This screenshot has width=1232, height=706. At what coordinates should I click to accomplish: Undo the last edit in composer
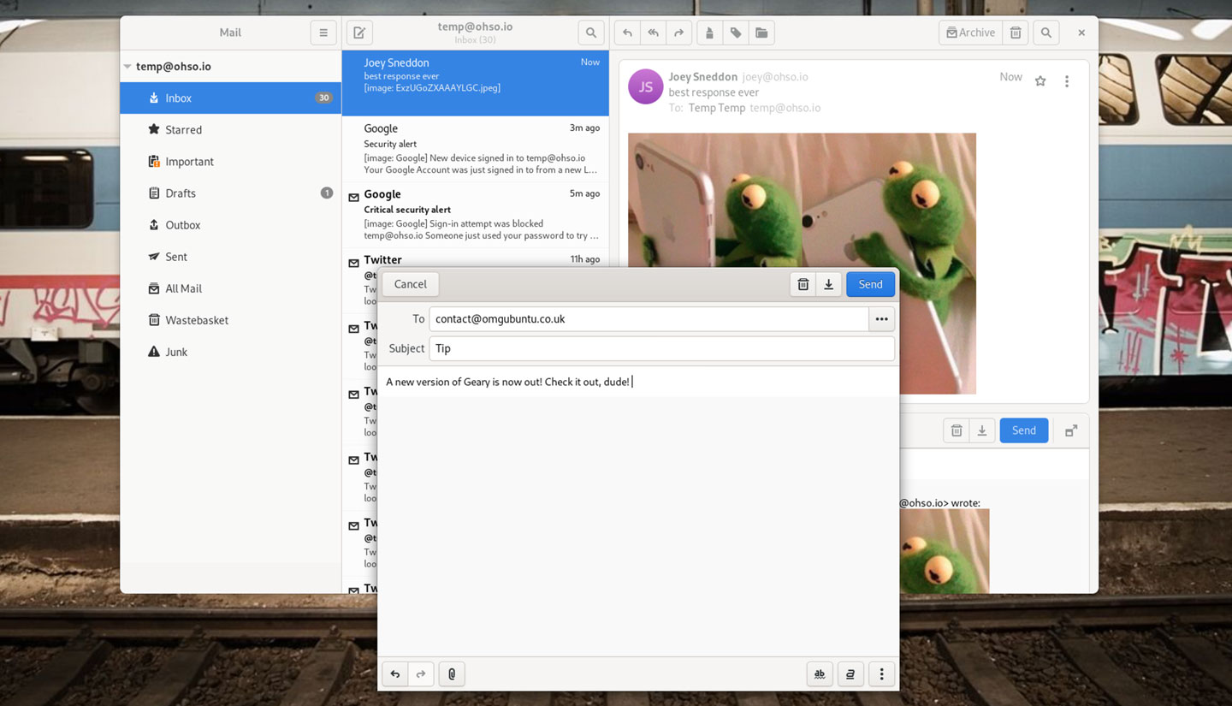coord(394,674)
